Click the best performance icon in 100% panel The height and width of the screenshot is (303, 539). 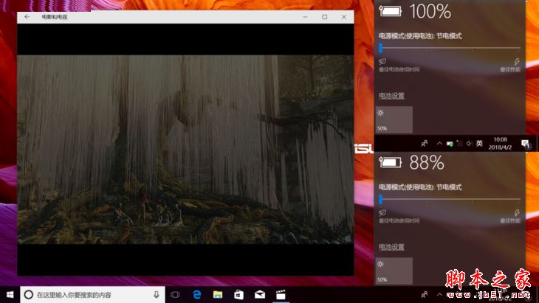517,62
